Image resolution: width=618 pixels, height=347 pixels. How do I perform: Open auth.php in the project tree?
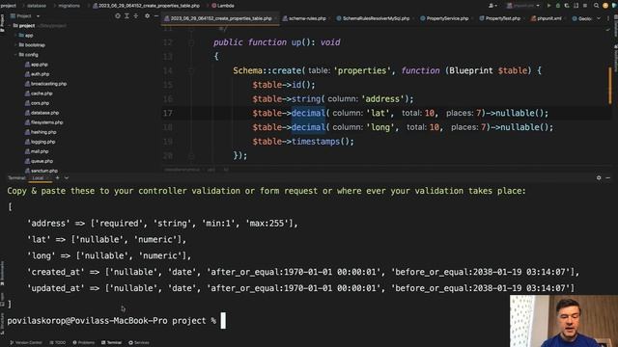(x=37, y=74)
